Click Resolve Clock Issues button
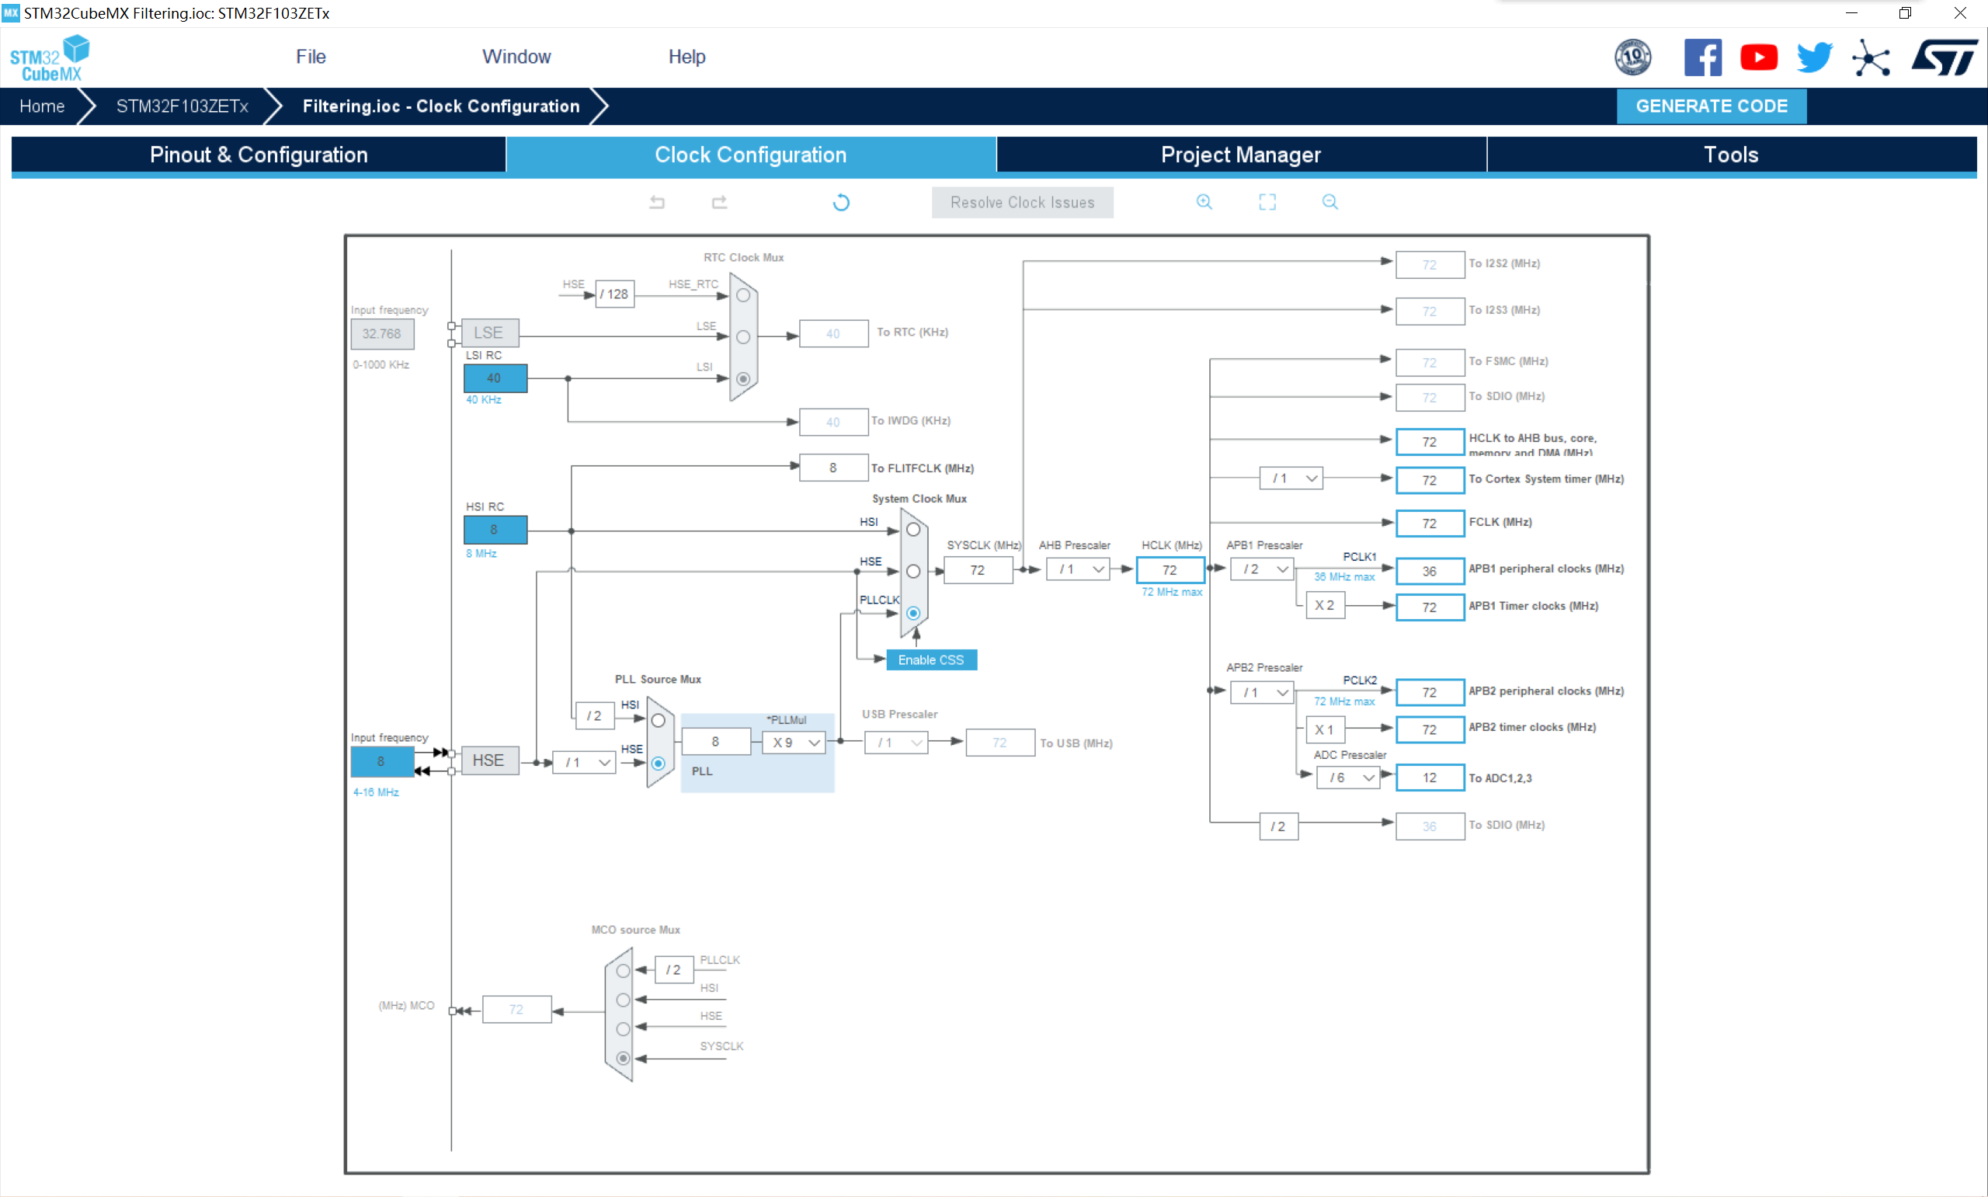The width and height of the screenshot is (1988, 1197). pos(1020,202)
